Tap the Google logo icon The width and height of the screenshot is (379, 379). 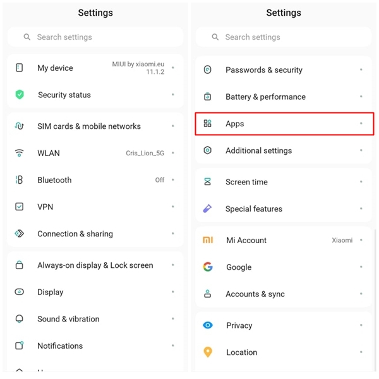(x=208, y=267)
